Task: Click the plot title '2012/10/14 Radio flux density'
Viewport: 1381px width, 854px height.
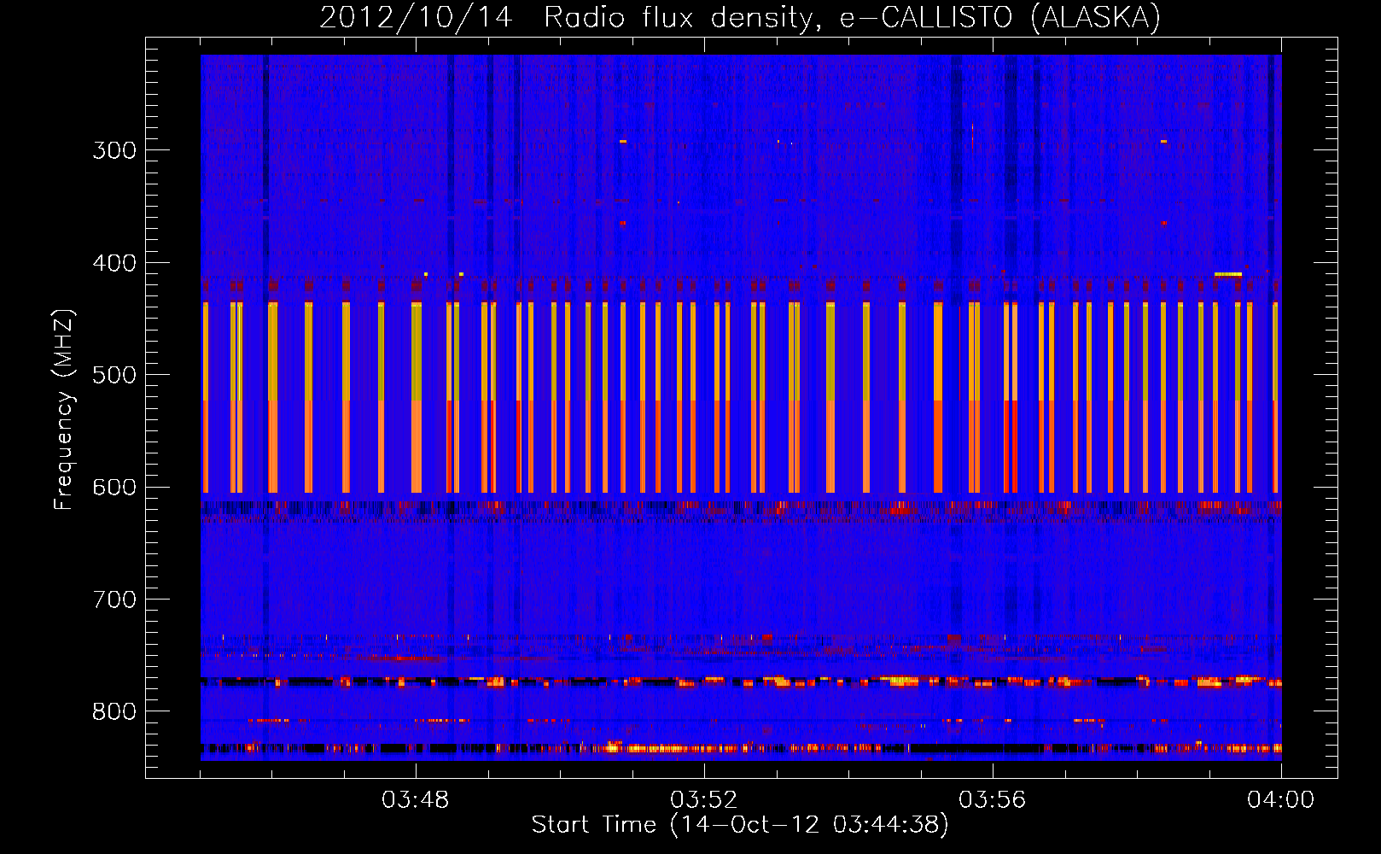Action: [740, 18]
